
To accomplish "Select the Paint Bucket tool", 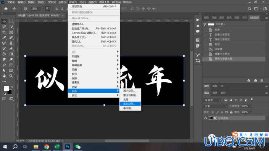I will click(x=4, y=54).
